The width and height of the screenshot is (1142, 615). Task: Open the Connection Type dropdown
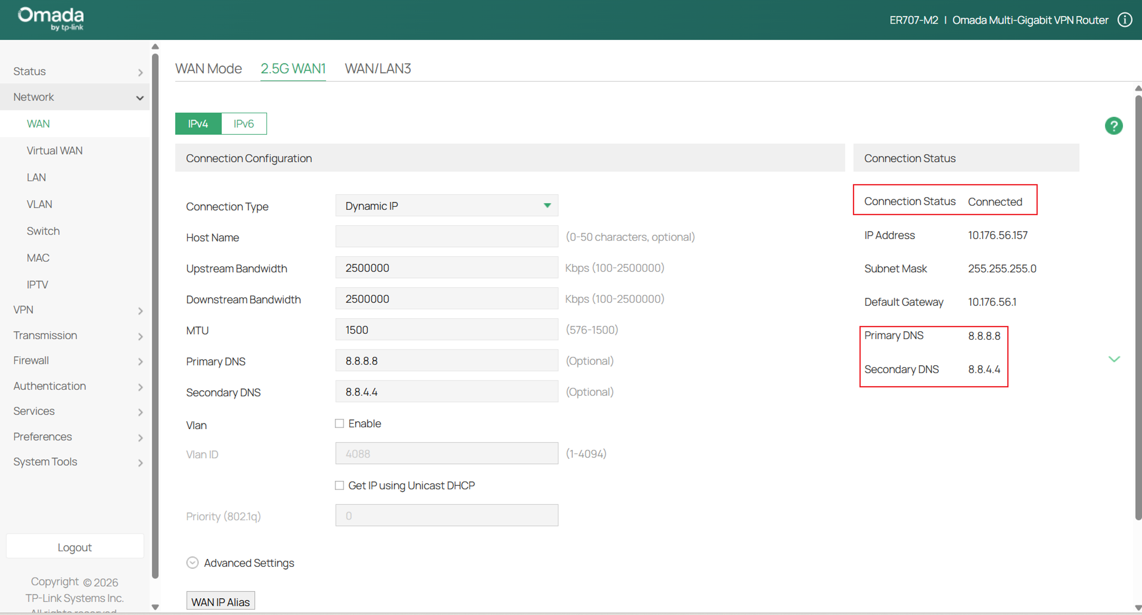pyautogui.click(x=446, y=206)
